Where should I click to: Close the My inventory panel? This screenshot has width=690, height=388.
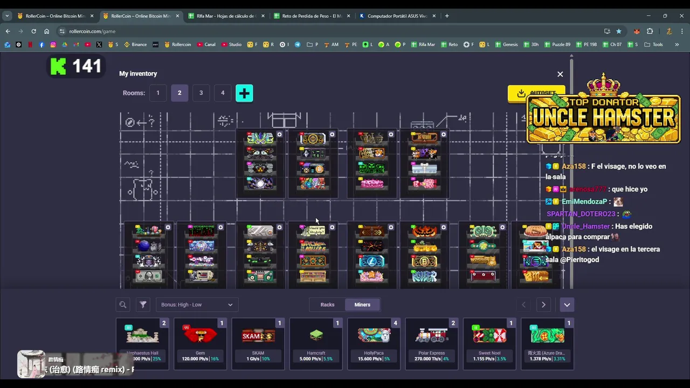click(x=560, y=74)
